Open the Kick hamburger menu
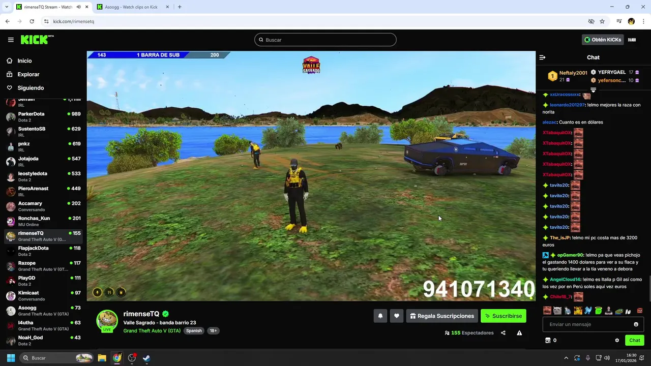The width and height of the screenshot is (651, 366). point(11,40)
